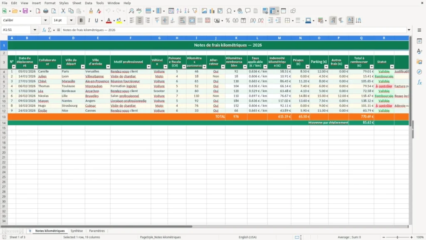Open the Borders dropdown arrow
426x240 pixels.
point(292,20)
